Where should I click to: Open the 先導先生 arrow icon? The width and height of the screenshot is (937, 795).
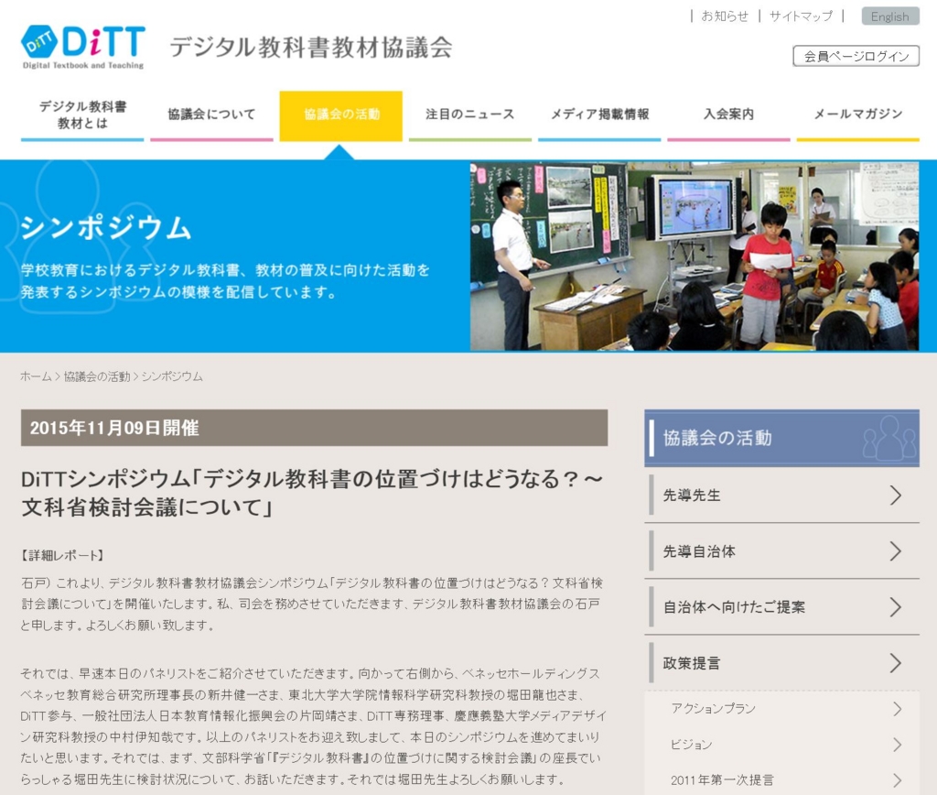point(897,495)
